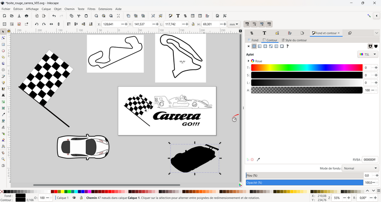Lower selection to bottom
This screenshot has width=381, height=202.
click(x=90, y=24)
